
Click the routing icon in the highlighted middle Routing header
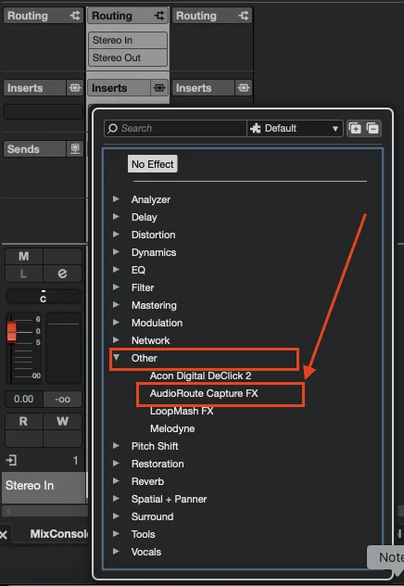[159, 16]
